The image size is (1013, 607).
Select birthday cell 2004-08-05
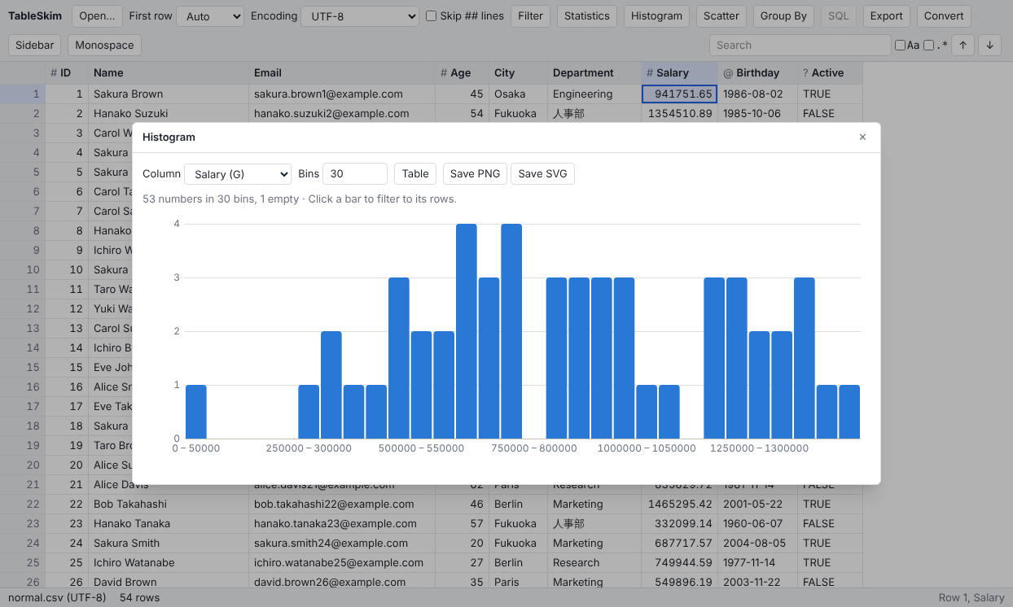(758, 544)
